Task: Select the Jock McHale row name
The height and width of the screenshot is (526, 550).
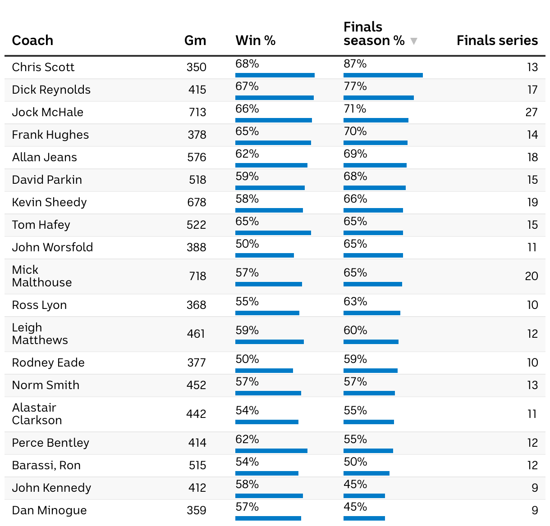Action: [x=47, y=112]
